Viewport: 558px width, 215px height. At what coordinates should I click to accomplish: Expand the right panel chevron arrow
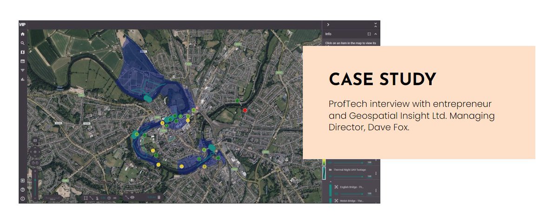pos(328,24)
